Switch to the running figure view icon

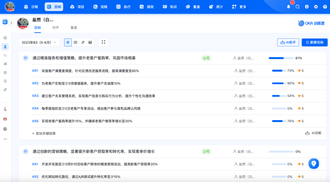coord(83,42)
